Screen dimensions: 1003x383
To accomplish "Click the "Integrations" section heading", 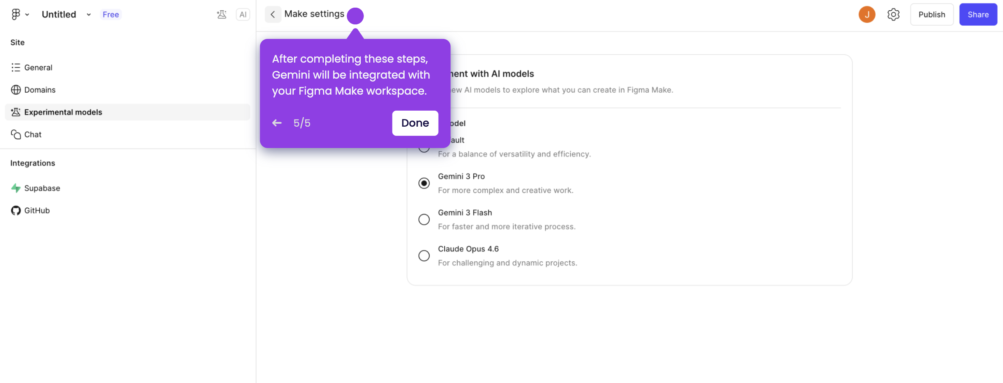I will [x=33, y=163].
